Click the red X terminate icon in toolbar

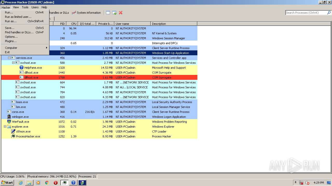(x=121, y=13)
